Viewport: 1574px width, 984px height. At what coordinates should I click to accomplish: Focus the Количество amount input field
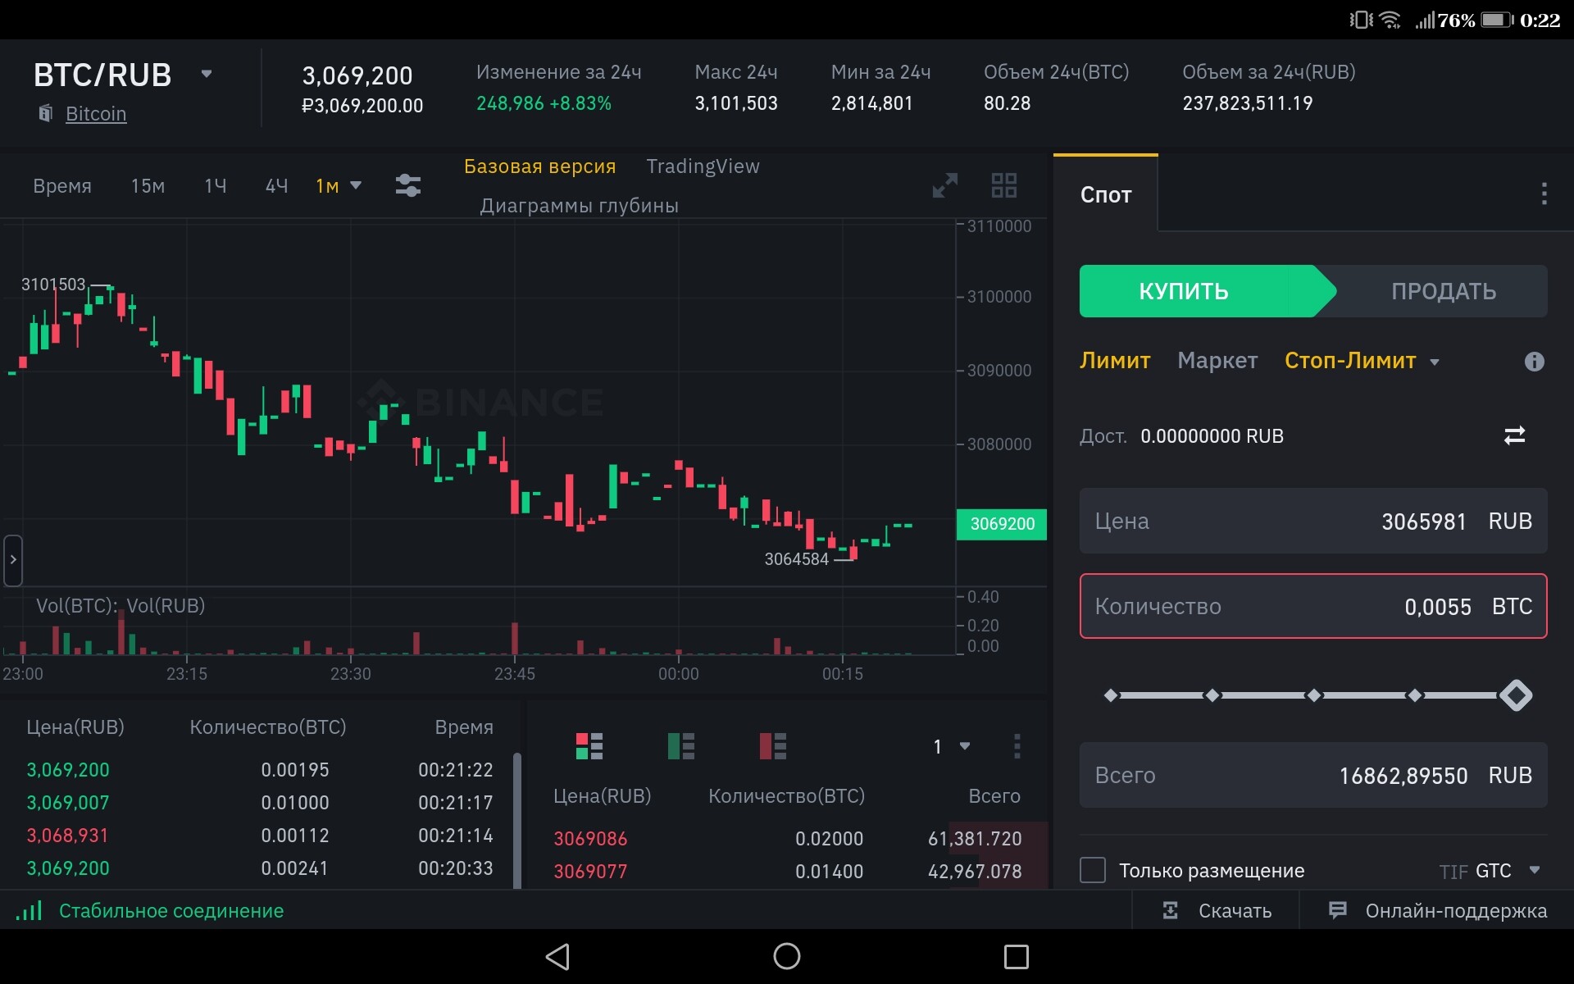(1313, 606)
